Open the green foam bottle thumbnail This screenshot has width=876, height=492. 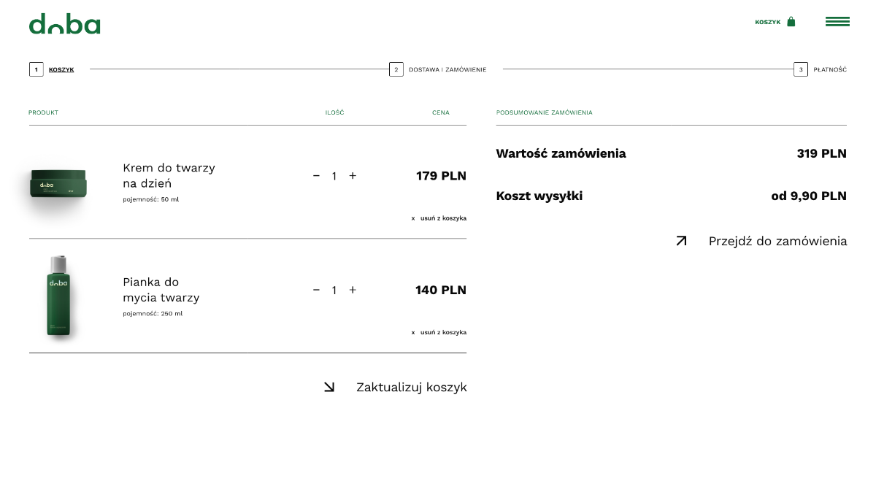tap(58, 296)
